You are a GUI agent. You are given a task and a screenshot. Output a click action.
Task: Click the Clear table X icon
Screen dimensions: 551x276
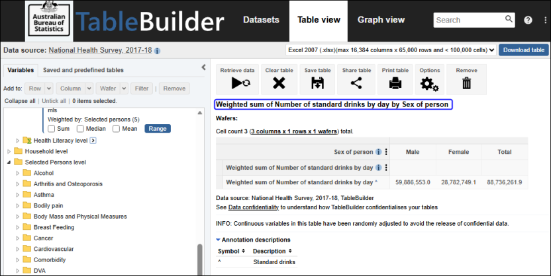point(279,83)
